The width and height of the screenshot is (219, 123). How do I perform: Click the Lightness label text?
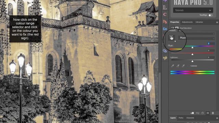[x=174, y=57]
